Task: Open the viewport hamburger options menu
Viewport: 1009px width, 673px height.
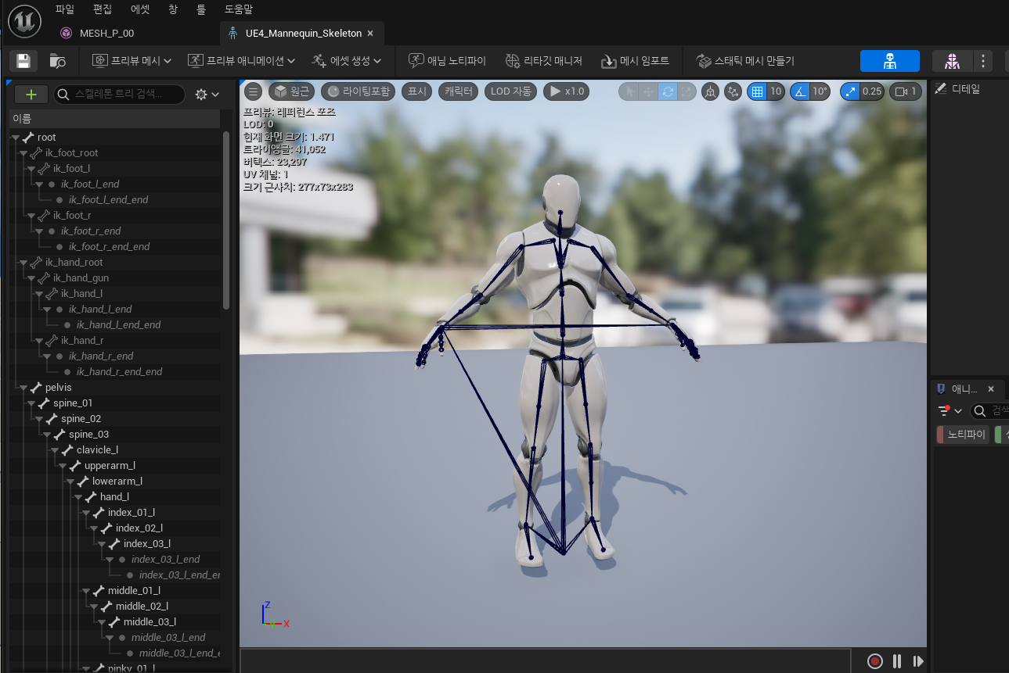Action: (x=253, y=91)
